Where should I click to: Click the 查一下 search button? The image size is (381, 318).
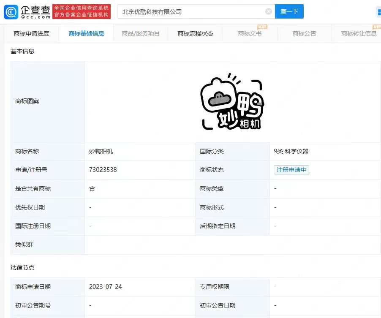[x=289, y=11]
